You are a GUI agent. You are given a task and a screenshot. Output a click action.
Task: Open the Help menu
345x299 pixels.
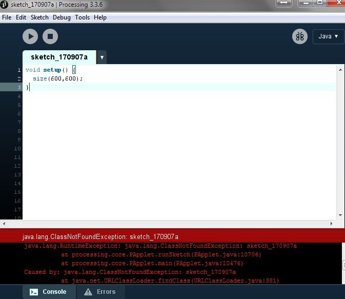click(x=100, y=17)
